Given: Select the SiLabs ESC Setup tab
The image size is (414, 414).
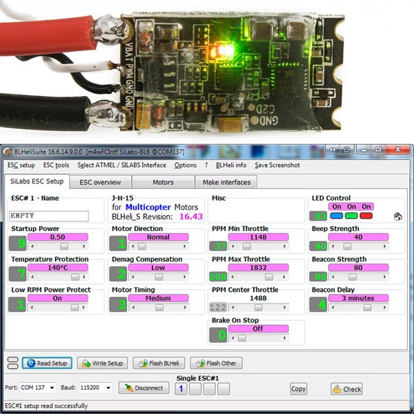Looking at the screenshot, I should pyautogui.click(x=37, y=181).
